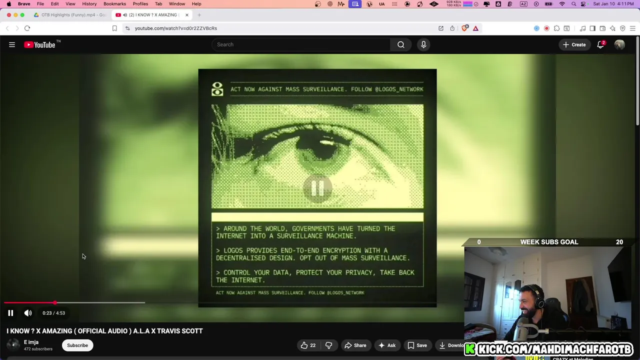Screen dimensions: 640x360
Task: Pause the video with the player control
Action: [10, 313]
